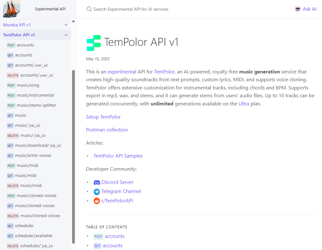Click the green TemPolor logo icon
Image resolution: width=322 pixels, height=250 pixels.
point(94,43)
